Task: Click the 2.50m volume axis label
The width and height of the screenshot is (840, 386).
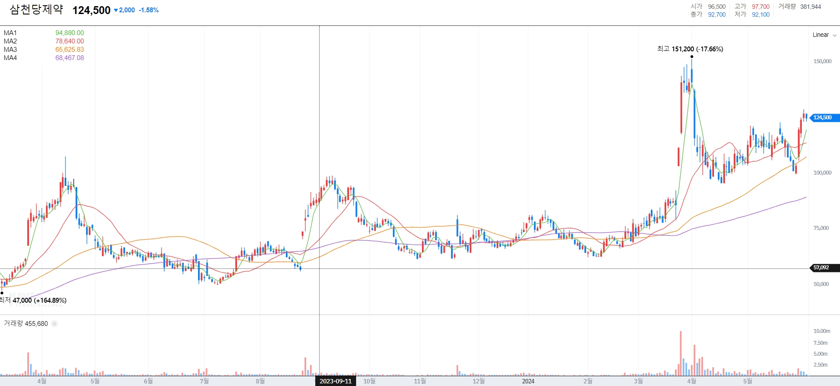Action: pos(820,365)
